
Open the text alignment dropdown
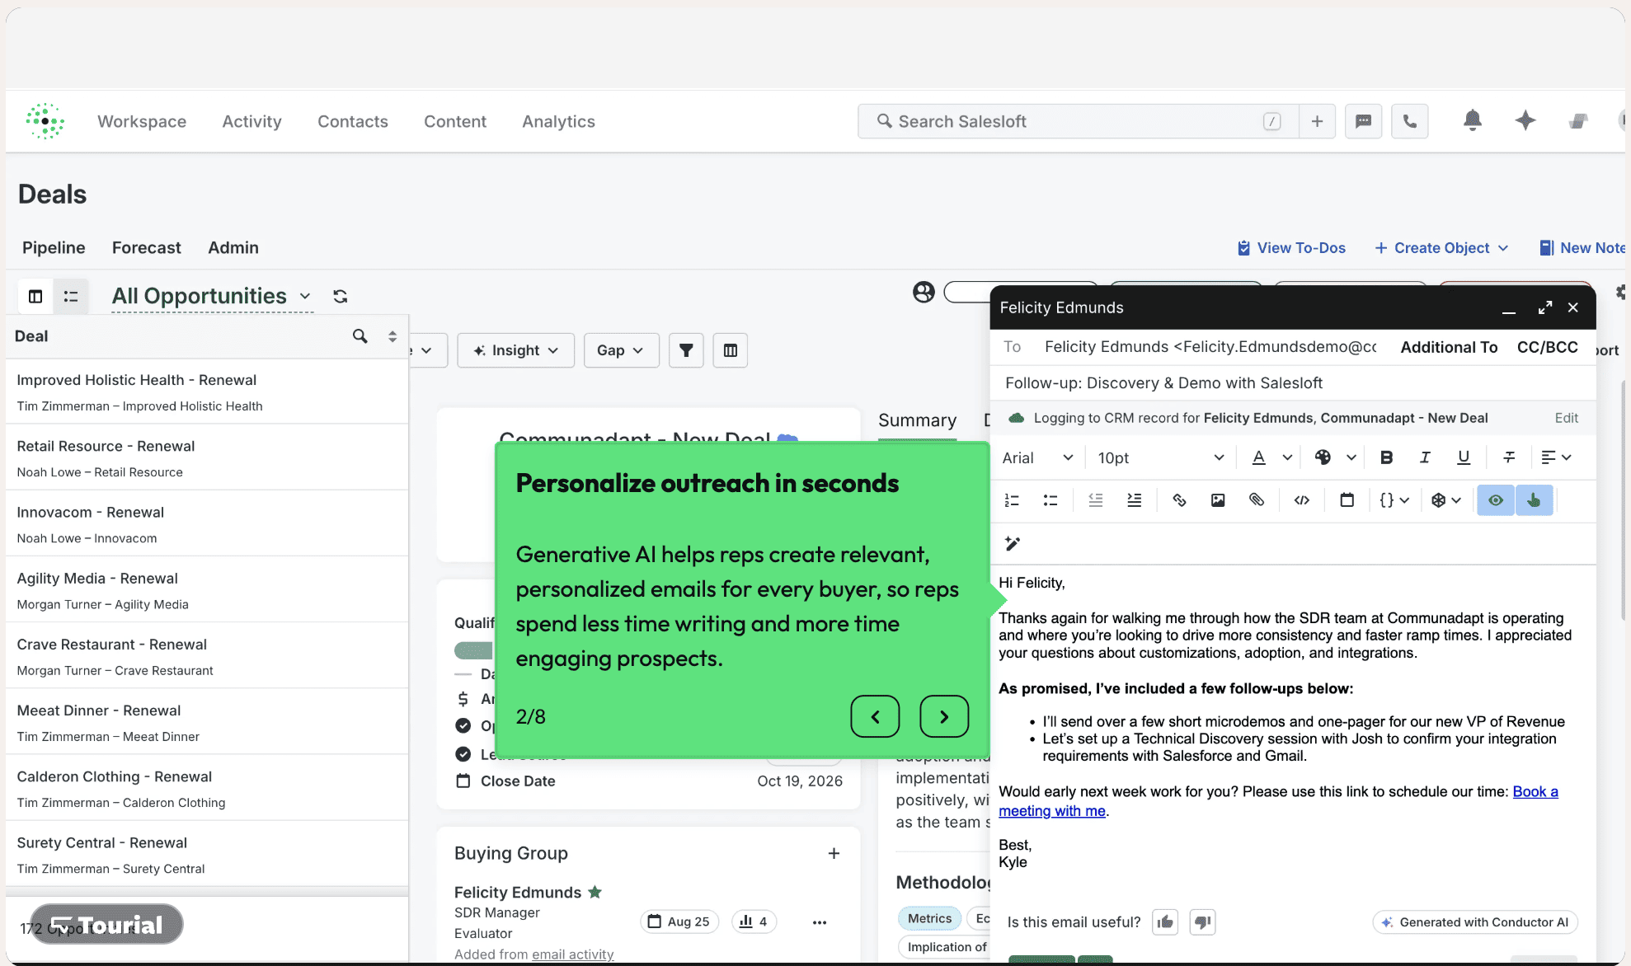tap(1556, 457)
